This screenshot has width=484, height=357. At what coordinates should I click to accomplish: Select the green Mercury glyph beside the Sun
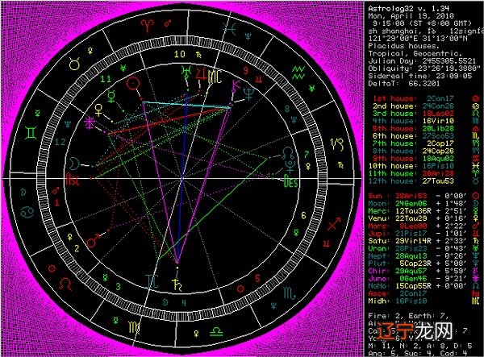[111, 96]
